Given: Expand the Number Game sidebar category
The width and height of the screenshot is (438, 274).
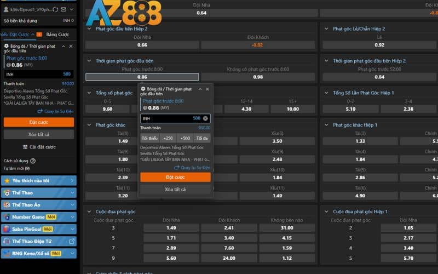Looking at the screenshot, I should 72,216.
